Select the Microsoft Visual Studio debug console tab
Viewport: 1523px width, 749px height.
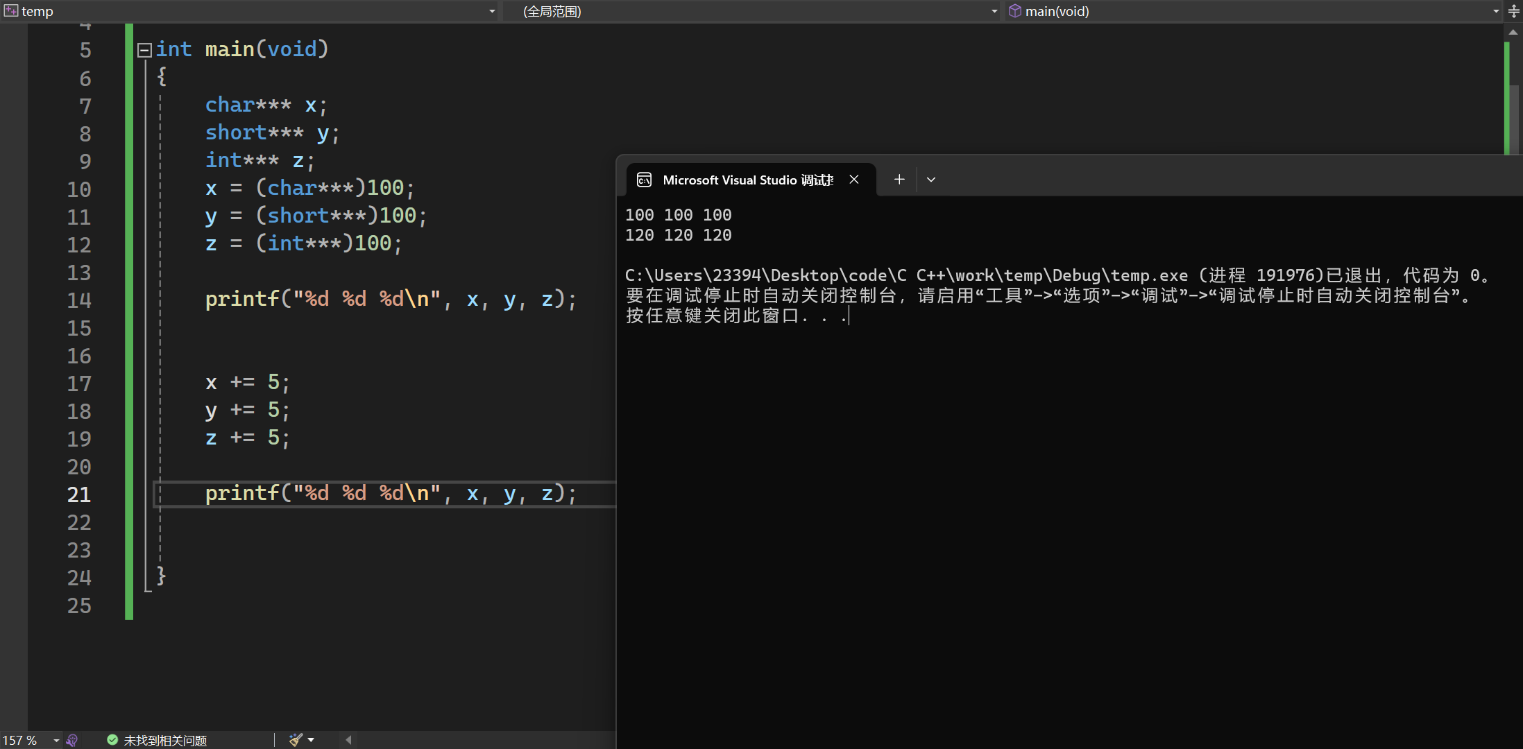[747, 180]
